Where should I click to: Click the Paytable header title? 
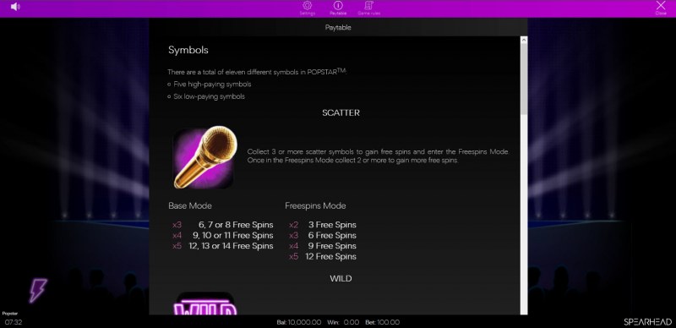pyautogui.click(x=338, y=27)
